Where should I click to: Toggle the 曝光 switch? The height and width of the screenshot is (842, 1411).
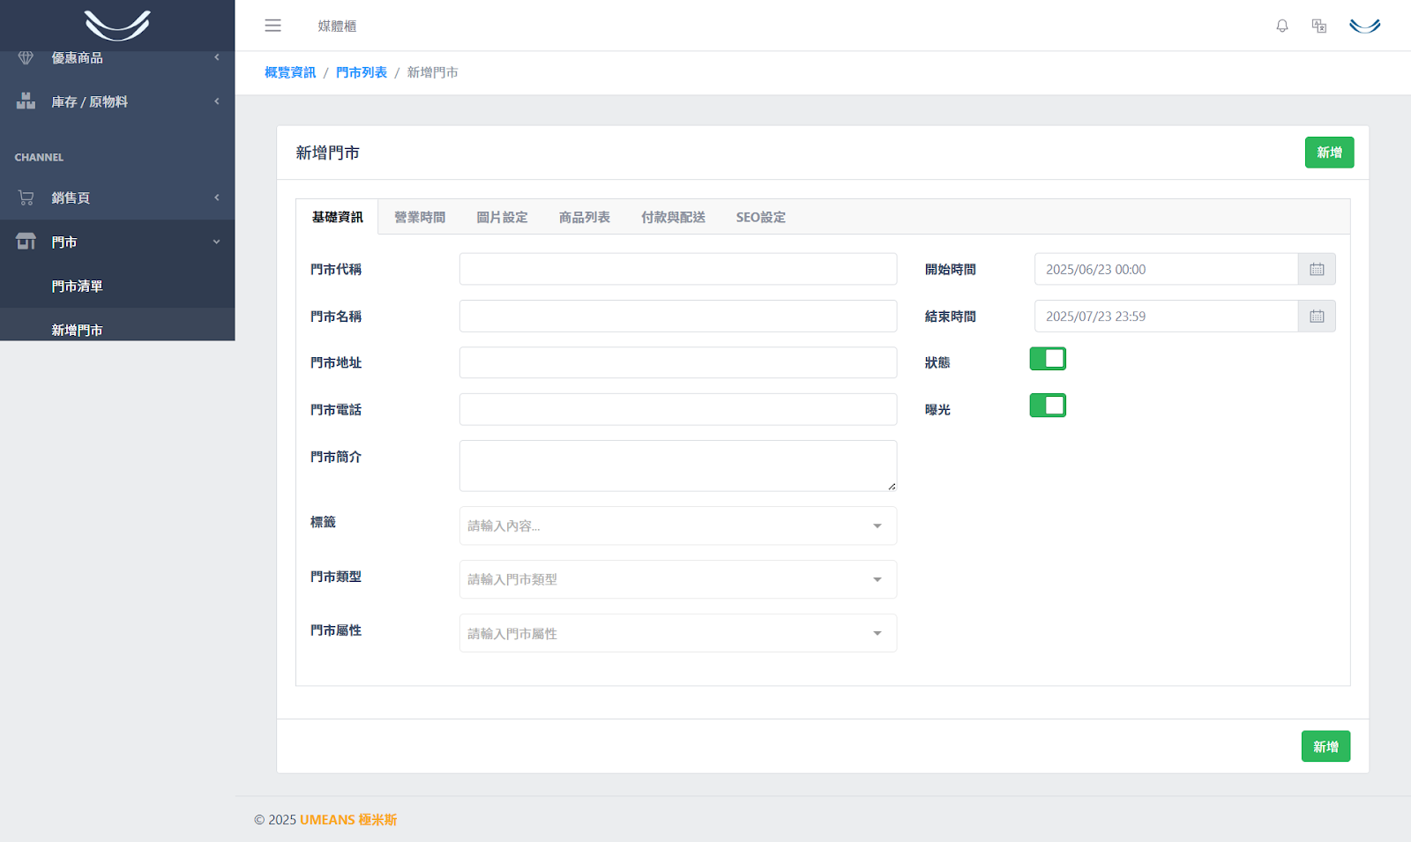click(x=1048, y=406)
